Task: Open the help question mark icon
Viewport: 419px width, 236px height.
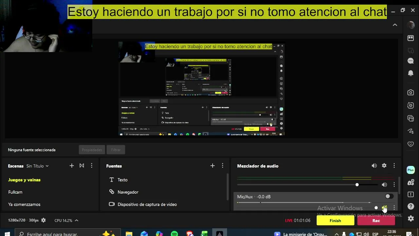Action: point(411,206)
